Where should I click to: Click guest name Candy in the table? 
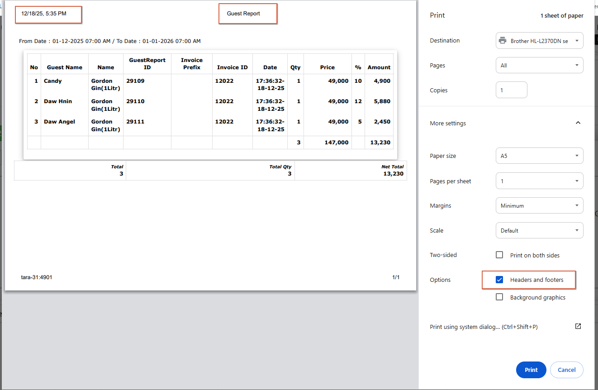tap(53, 81)
